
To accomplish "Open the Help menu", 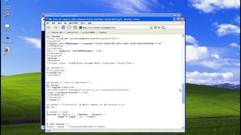I will 90,23.
